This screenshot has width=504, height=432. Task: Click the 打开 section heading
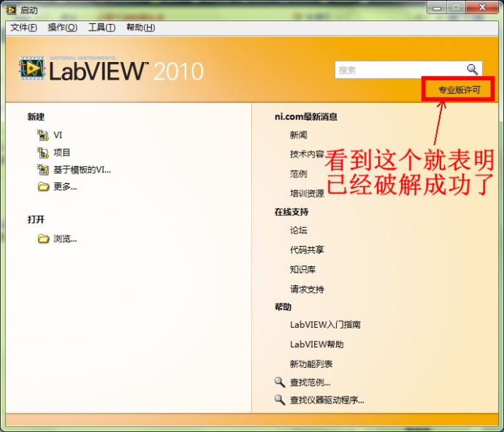(x=36, y=220)
